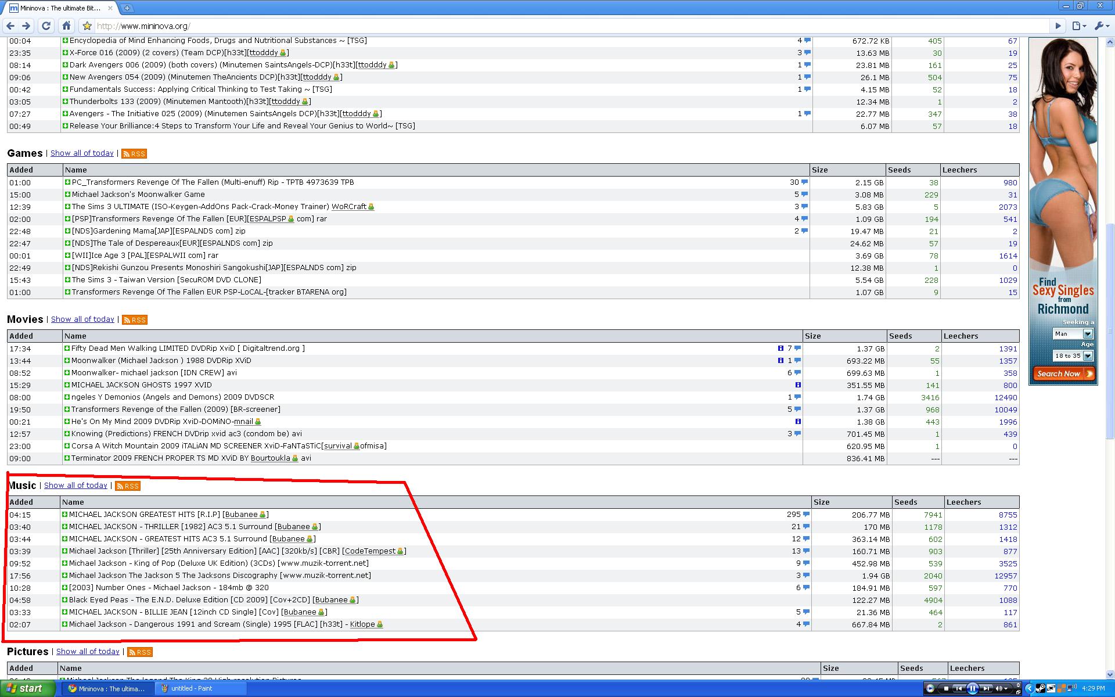
Task: Click the Music section RSS icon
Action: coord(128,486)
